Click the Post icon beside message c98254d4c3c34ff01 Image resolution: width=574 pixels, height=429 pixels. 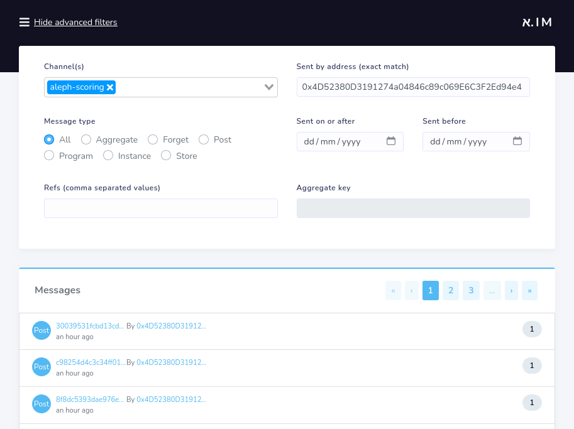41,366
